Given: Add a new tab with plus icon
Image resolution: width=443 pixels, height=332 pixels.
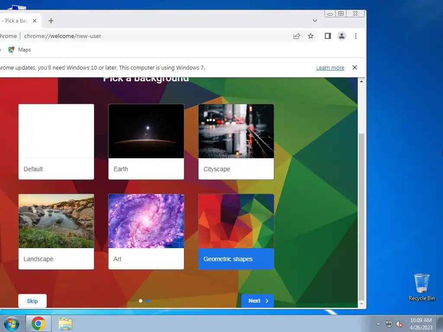Looking at the screenshot, I should coord(51,21).
